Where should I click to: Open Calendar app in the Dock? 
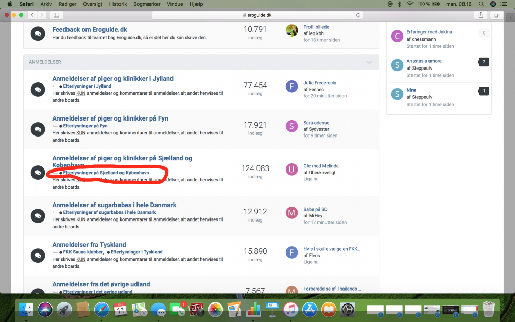click(121, 310)
